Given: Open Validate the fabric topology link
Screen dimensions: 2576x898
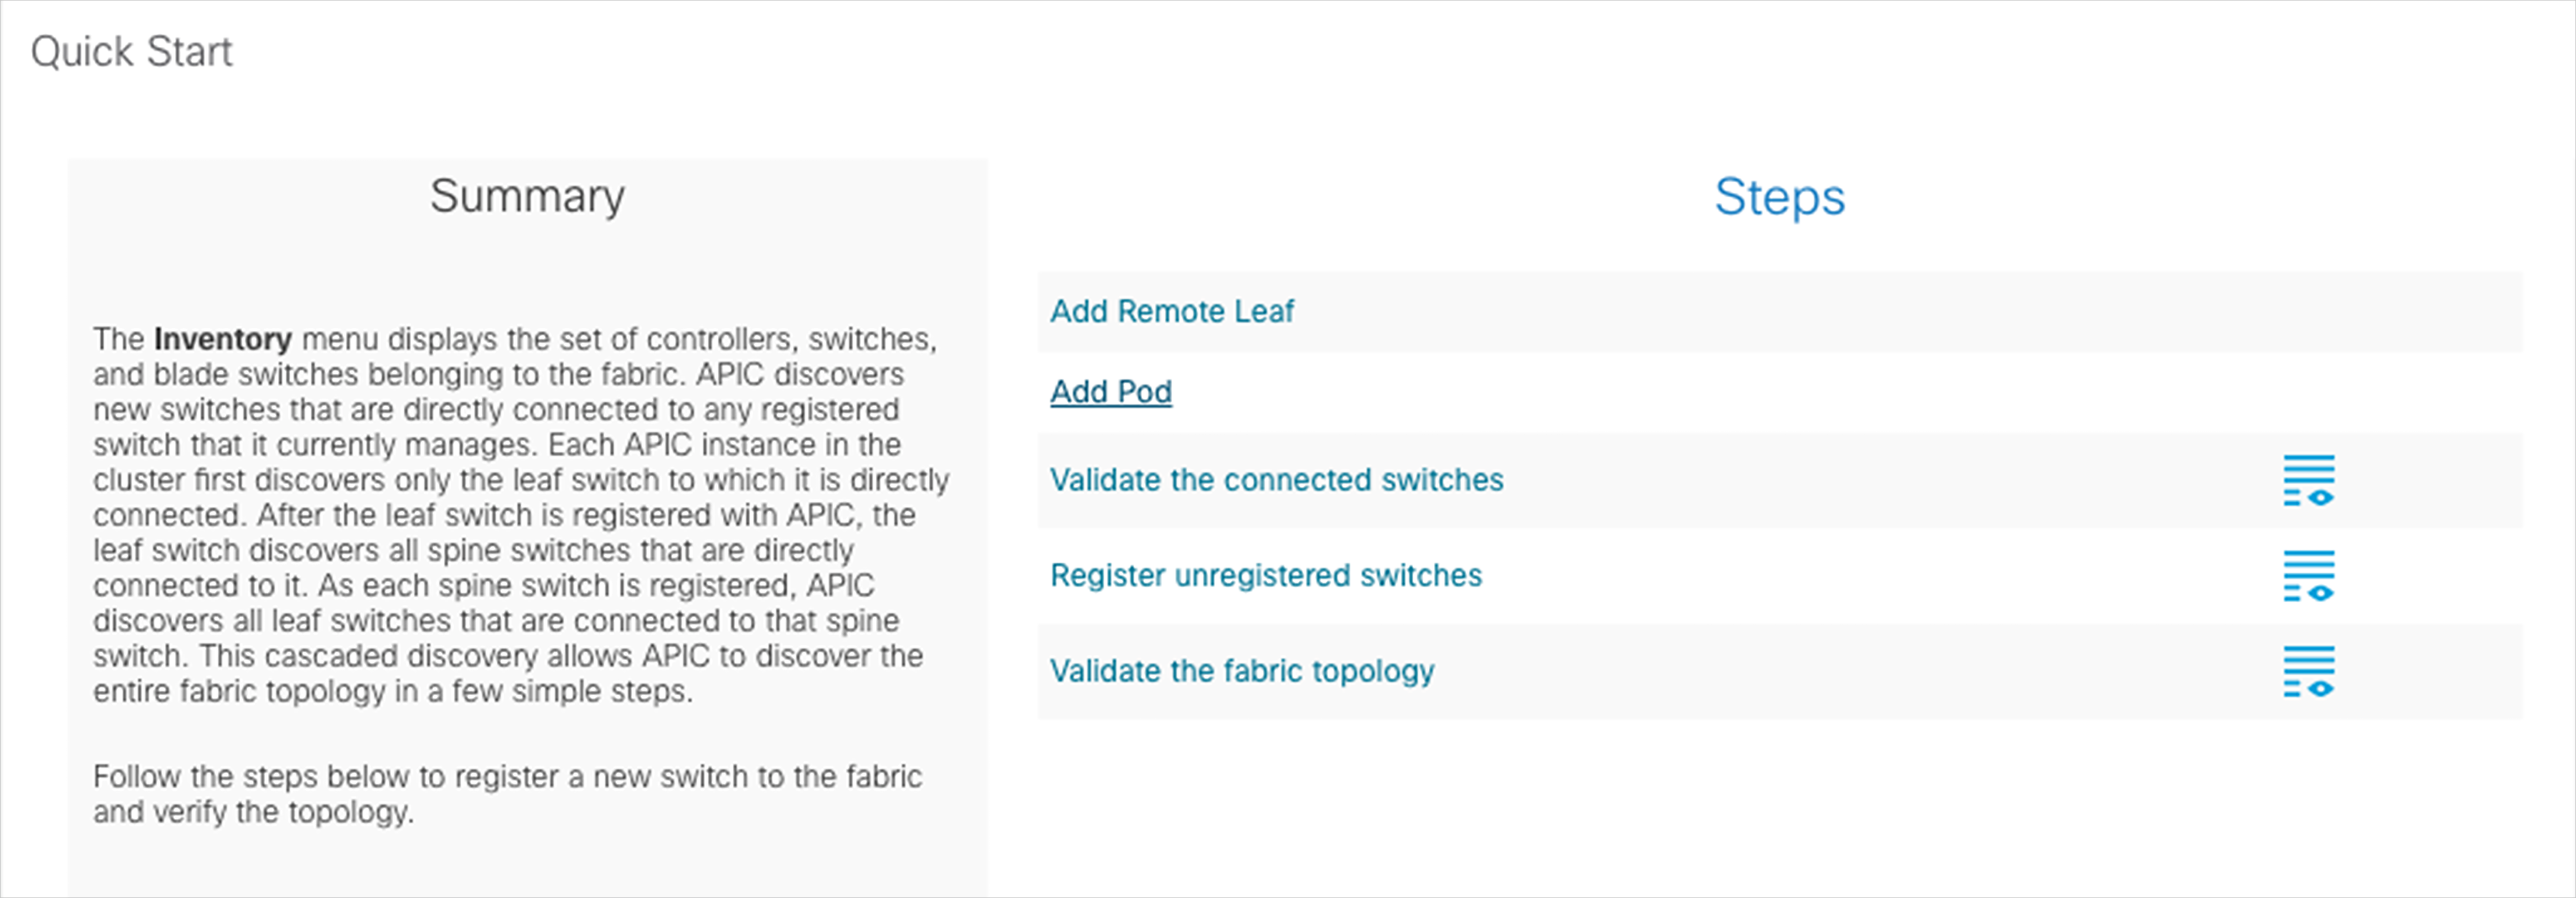Looking at the screenshot, I should (1241, 671).
